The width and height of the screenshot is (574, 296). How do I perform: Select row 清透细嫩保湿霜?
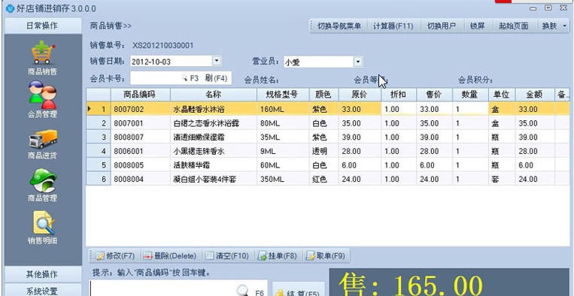tap(328, 137)
